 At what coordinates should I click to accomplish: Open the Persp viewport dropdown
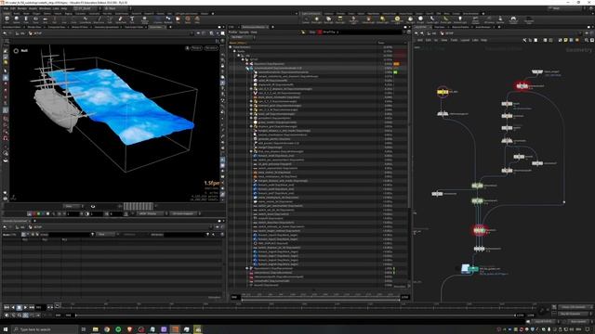click(x=196, y=48)
